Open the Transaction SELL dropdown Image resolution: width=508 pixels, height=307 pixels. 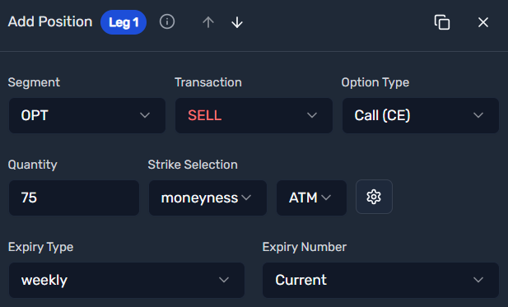(x=254, y=115)
